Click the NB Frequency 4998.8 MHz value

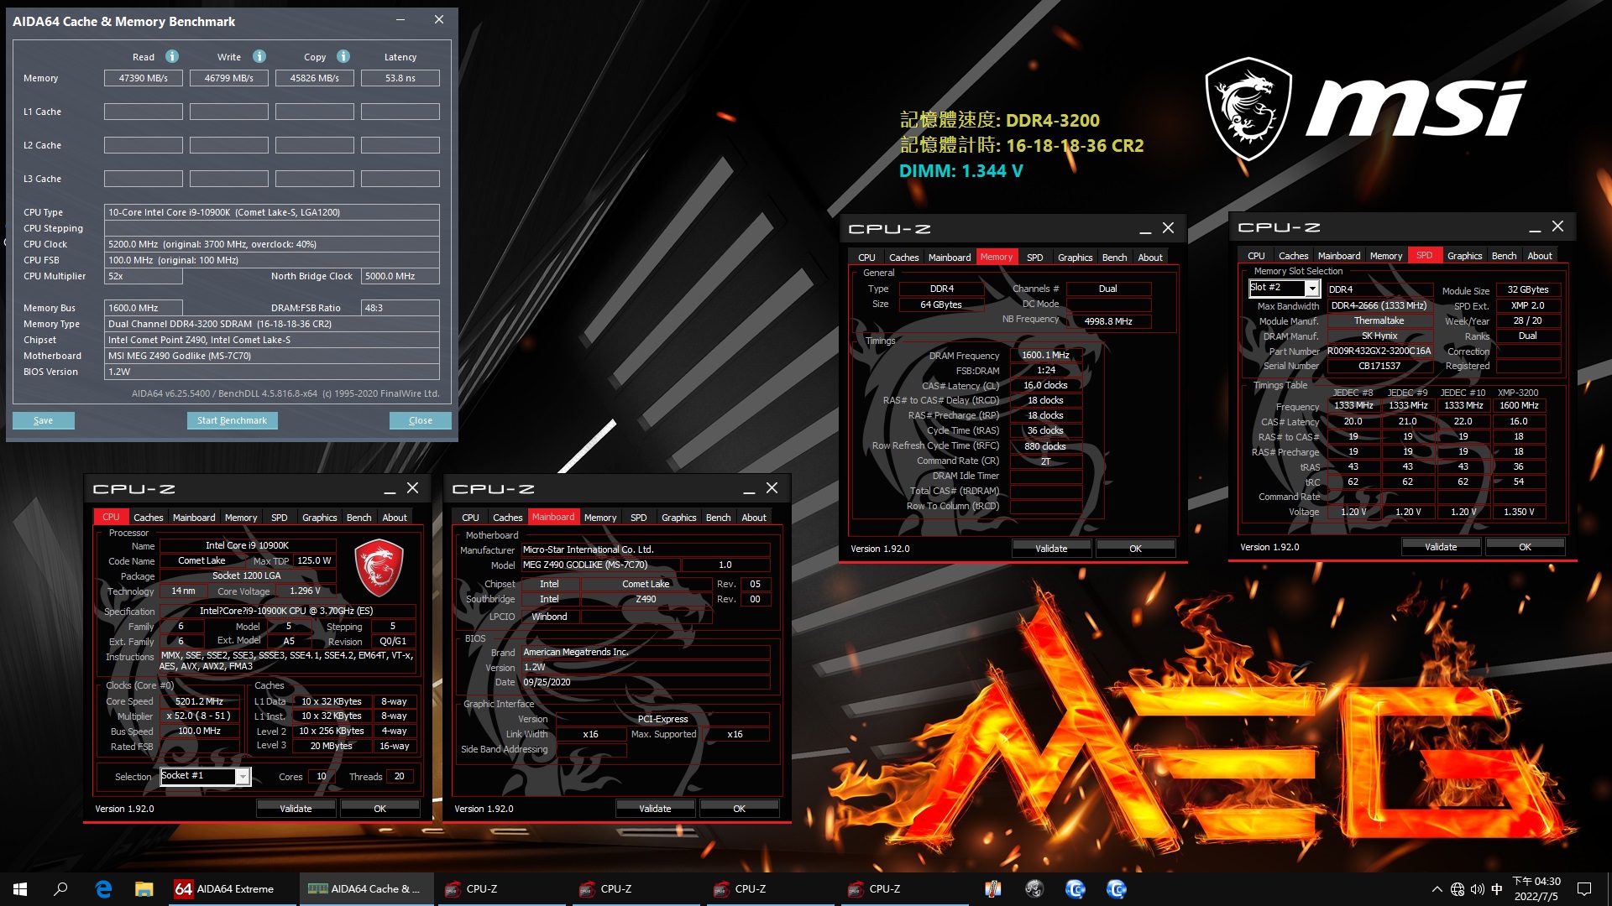(x=1108, y=321)
